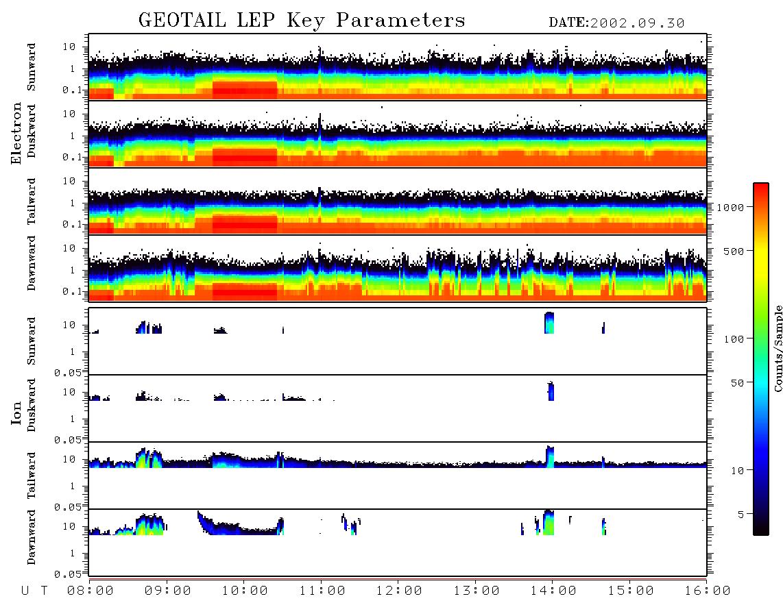
Task: Select the Electron 'Sunward' panel label
Action: [32, 67]
